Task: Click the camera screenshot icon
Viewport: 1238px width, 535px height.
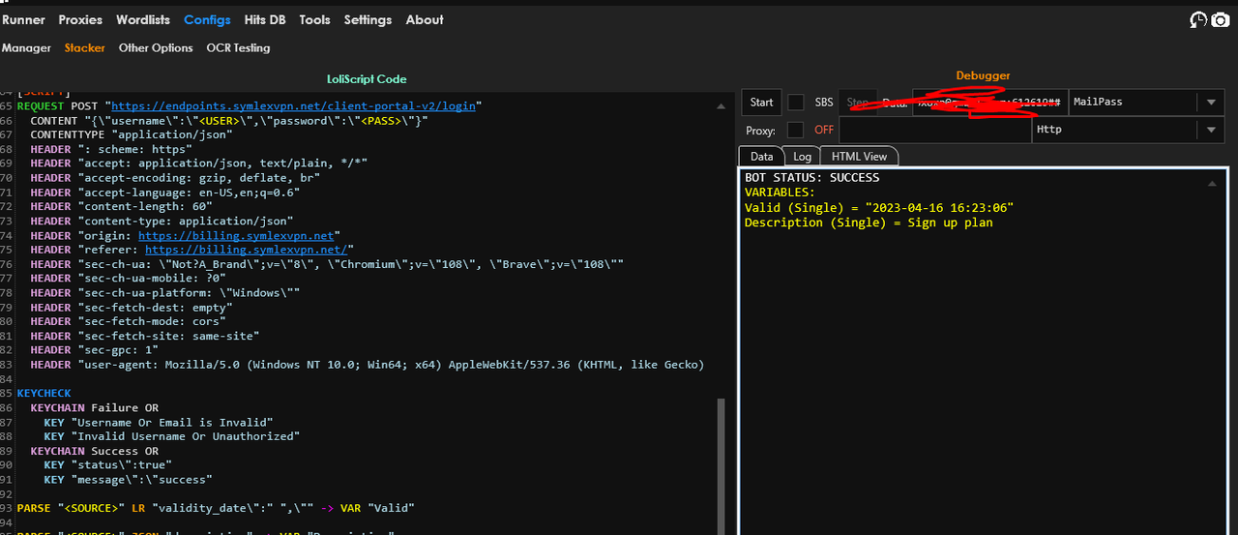Action: (1221, 19)
